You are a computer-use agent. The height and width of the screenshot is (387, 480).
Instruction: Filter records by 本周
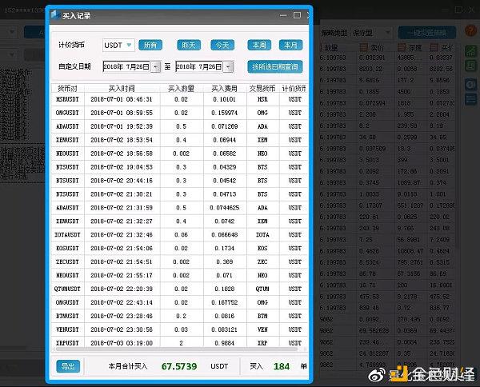pyautogui.click(x=259, y=46)
